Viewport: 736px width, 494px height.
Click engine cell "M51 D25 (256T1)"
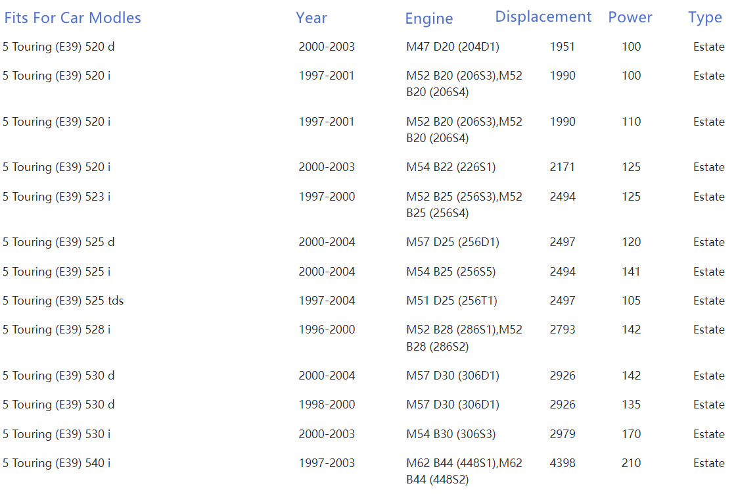coord(451,301)
